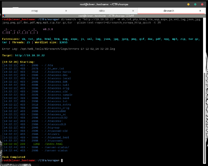Maximize the terminal with the green button
The height and width of the screenshot is (166, 208).
point(195,4)
